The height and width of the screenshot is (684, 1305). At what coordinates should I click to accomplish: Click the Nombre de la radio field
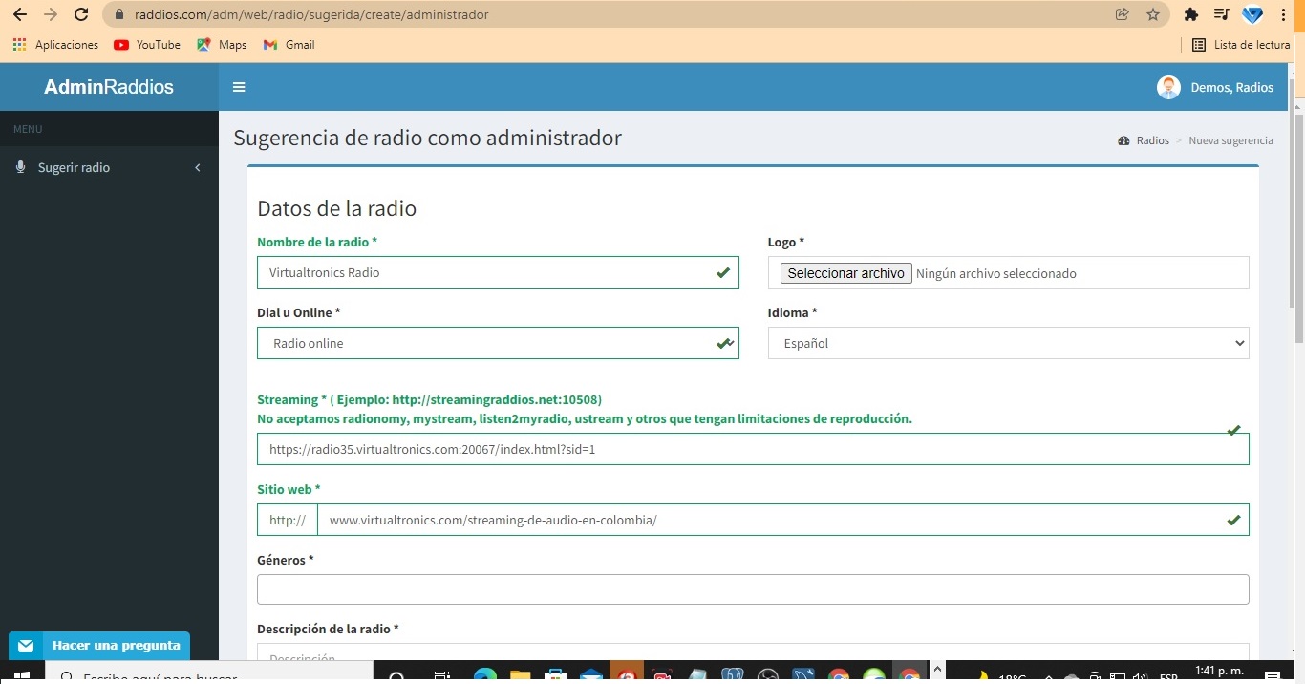pyautogui.click(x=487, y=272)
